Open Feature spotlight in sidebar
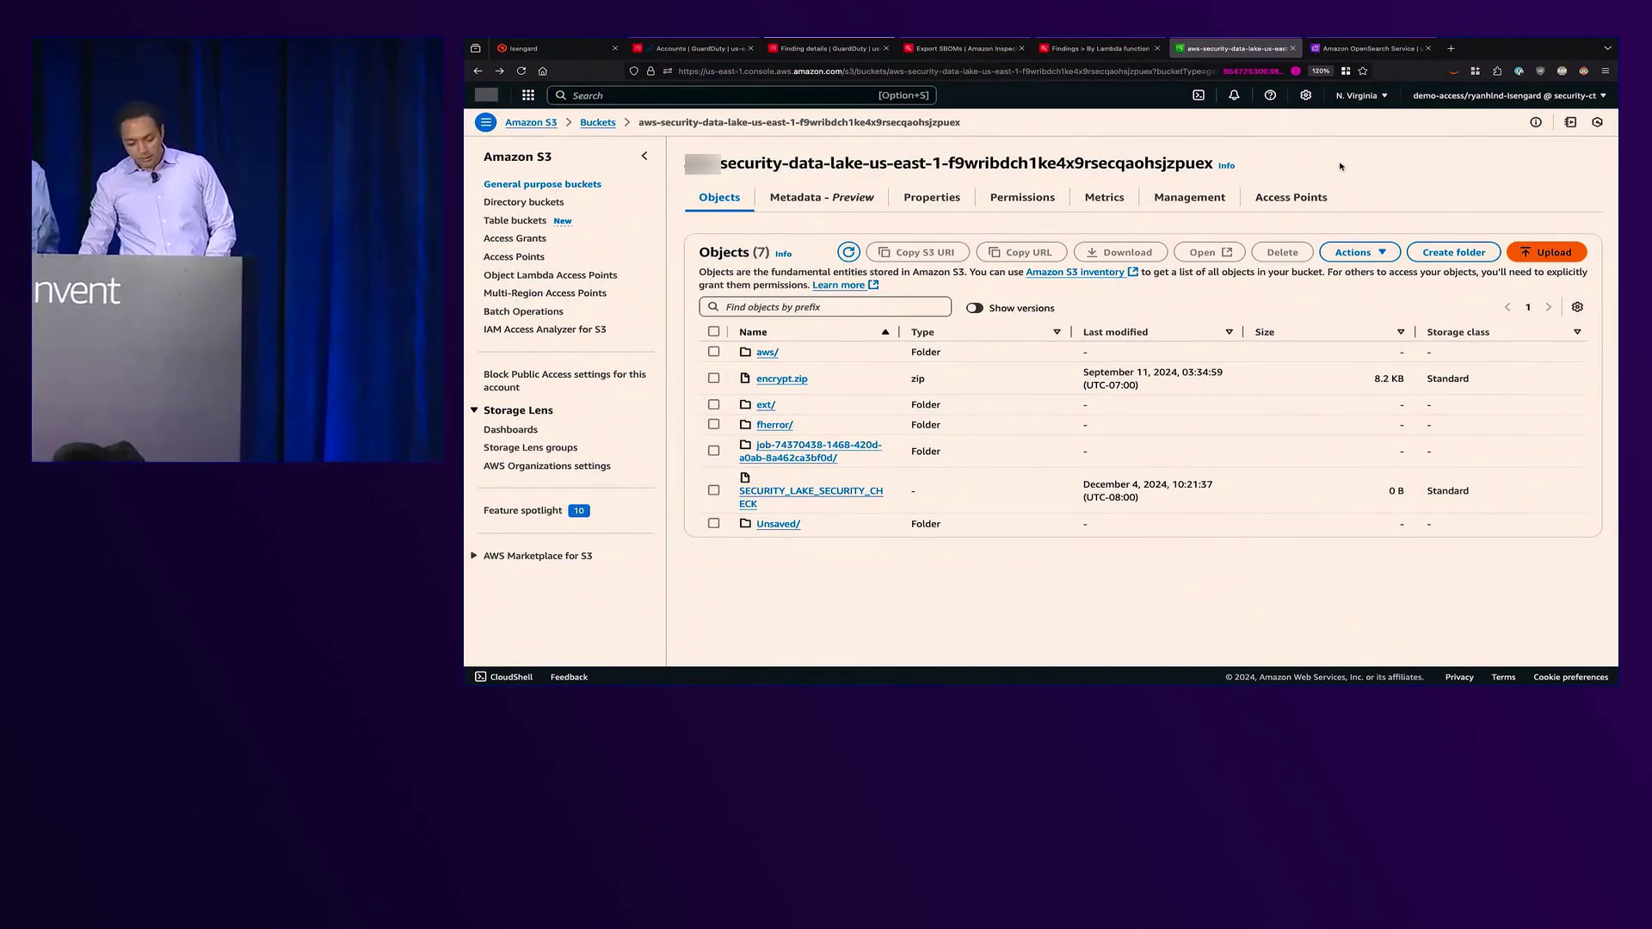This screenshot has width=1652, height=929. [x=522, y=511]
